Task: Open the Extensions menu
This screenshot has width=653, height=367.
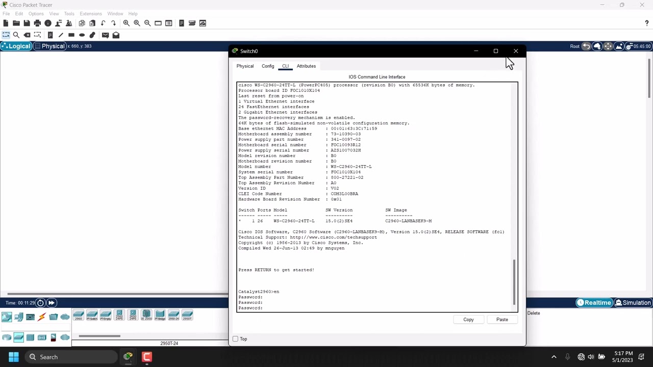Action: click(x=91, y=14)
